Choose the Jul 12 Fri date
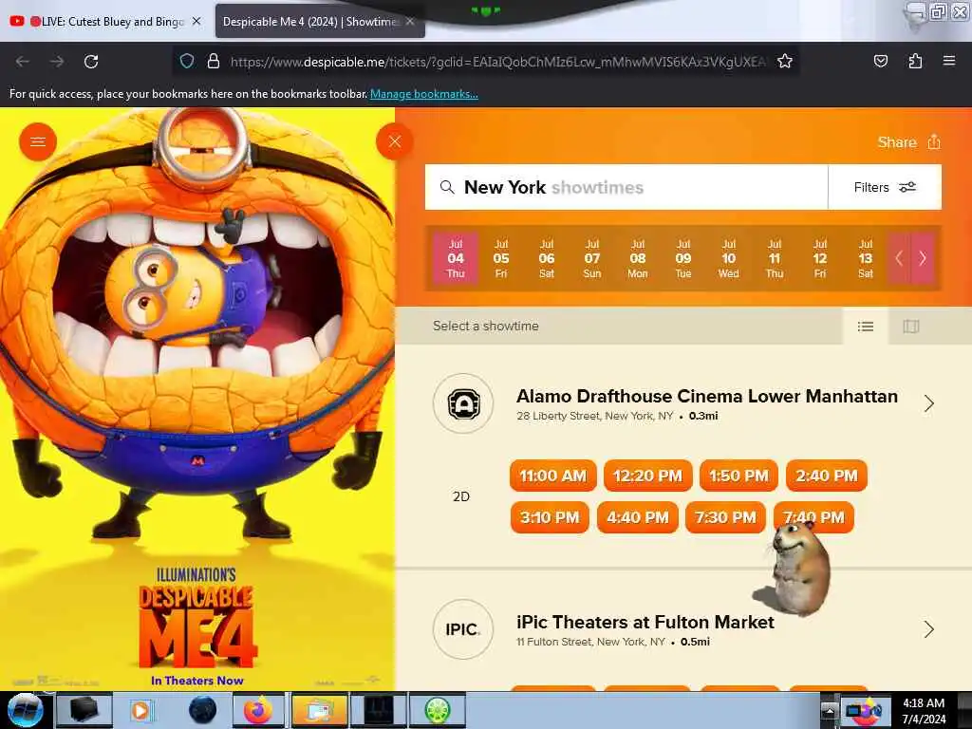 pyautogui.click(x=819, y=258)
